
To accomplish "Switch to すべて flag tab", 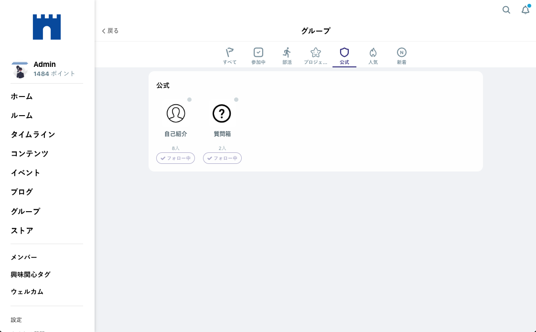I will (230, 56).
